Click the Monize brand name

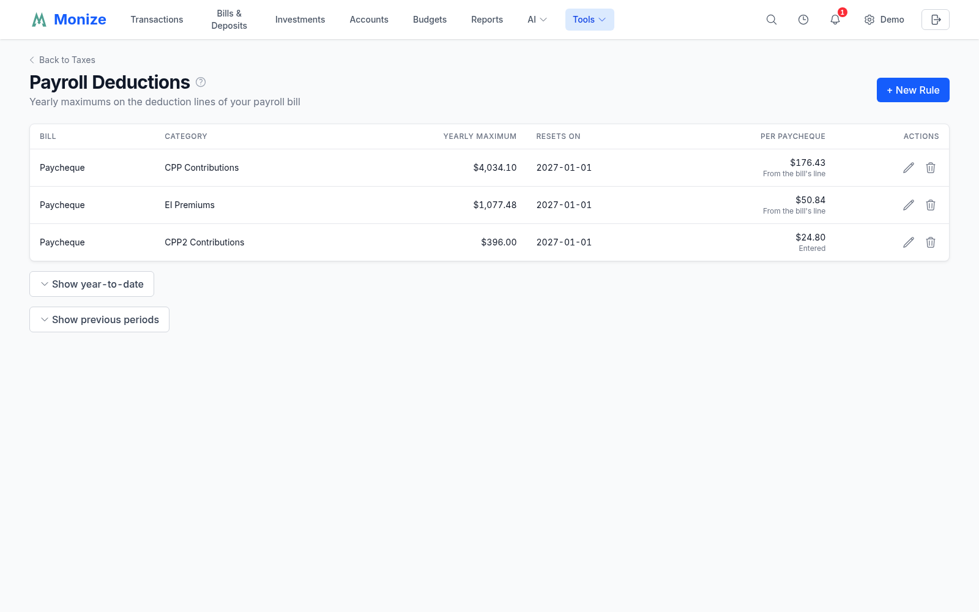(80, 20)
